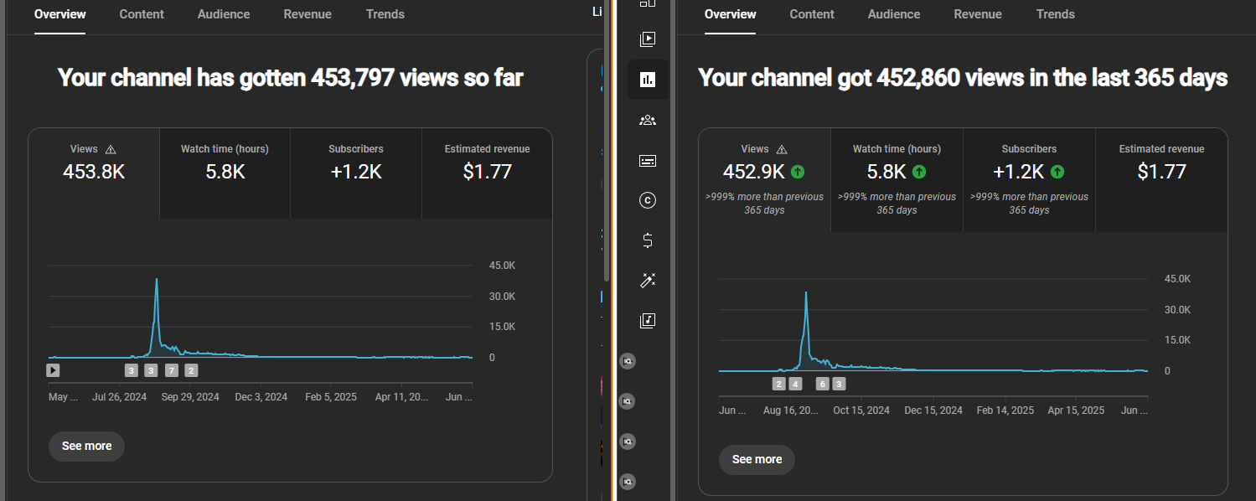Click the green up arrow beside 452.9K
Screen dimensions: 1256x501
click(798, 172)
